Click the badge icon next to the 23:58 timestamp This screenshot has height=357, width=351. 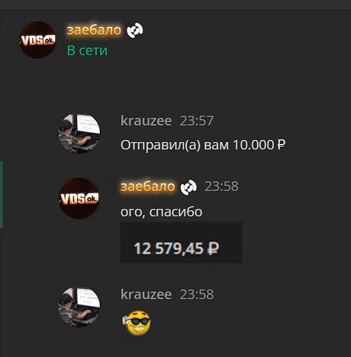tap(189, 187)
